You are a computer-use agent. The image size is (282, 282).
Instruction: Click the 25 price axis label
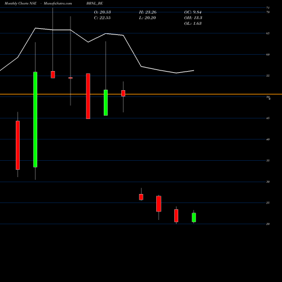pos(268,203)
